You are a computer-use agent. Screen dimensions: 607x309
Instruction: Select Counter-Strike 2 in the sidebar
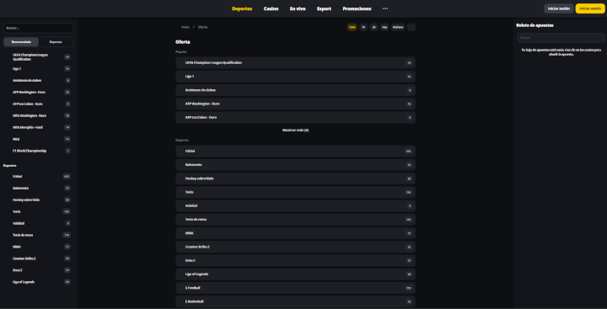tap(38, 258)
